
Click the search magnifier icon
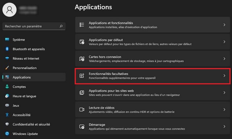pyautogui.click(x=61, y=26)
